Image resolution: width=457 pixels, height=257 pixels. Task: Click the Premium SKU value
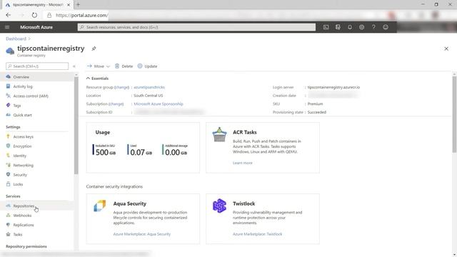(315, 104)
